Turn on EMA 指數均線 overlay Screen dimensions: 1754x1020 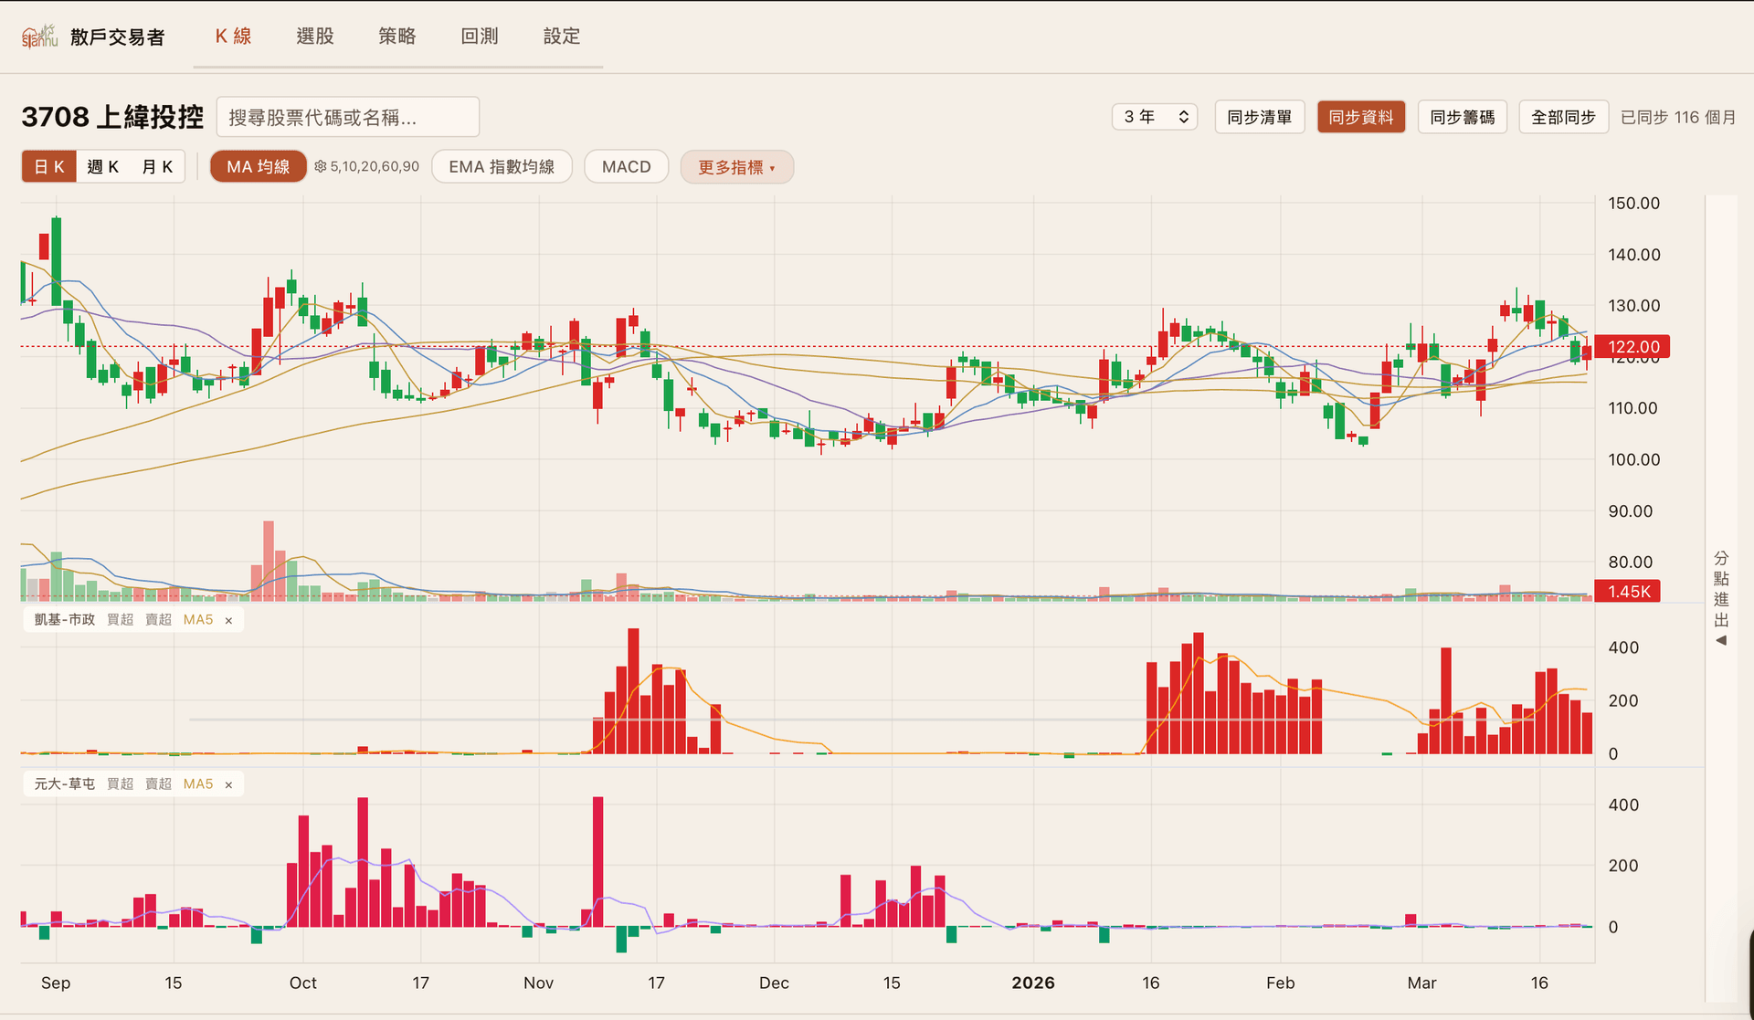[501, 167]
